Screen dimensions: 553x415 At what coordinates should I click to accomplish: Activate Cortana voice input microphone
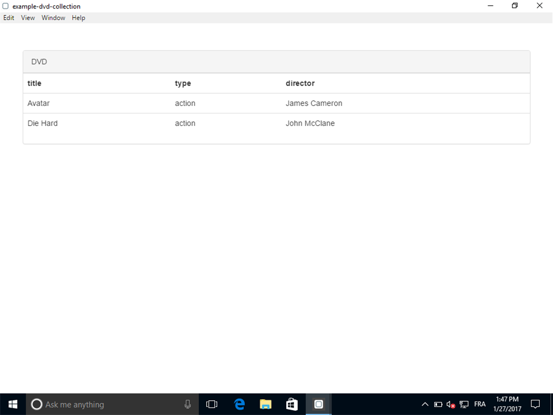pyautogui.click(x=188, y=404)
